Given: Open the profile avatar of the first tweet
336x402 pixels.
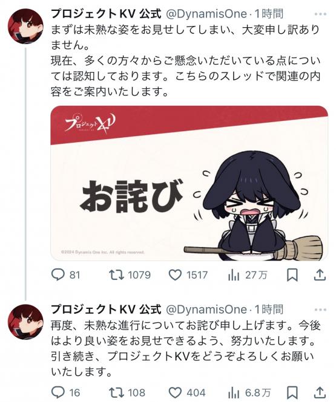Looking at the screenshot, I should coord(25,26).
